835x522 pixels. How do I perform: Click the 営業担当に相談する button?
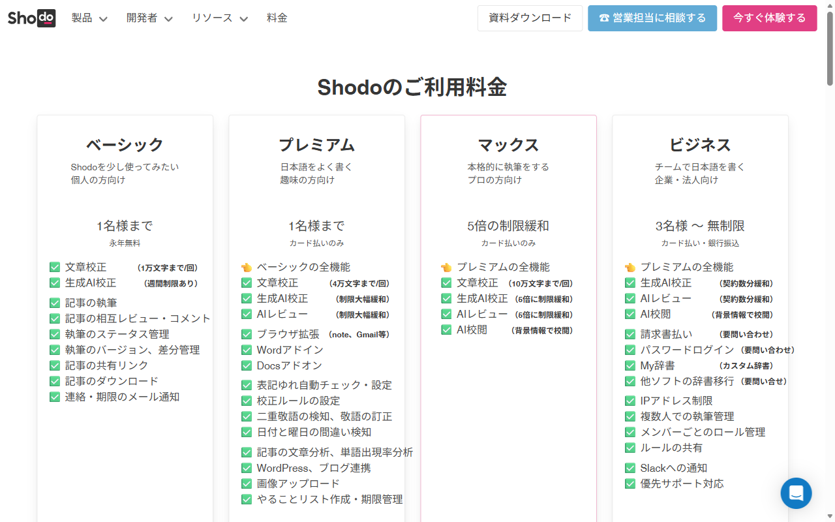[652, 18]
